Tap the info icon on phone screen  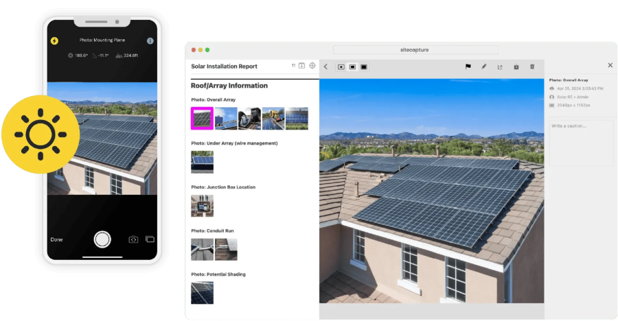(x=150, y=40)
